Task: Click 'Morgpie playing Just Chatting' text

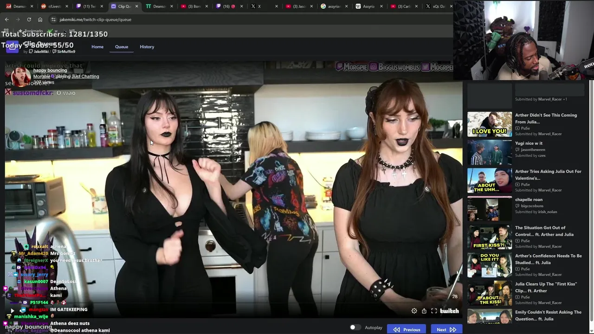Action: (x=66, y=77)
